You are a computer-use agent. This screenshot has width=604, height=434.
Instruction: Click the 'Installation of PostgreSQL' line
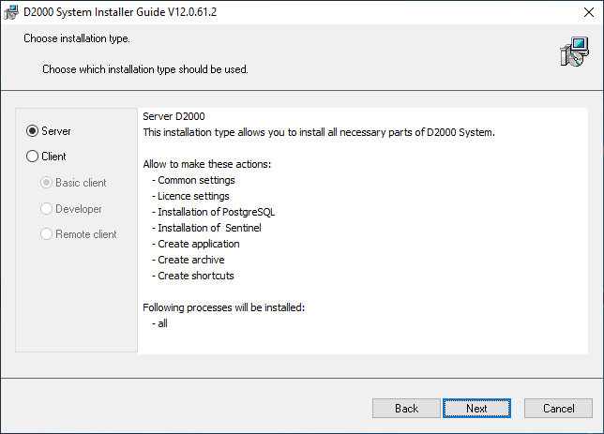[x=216, y=212]
